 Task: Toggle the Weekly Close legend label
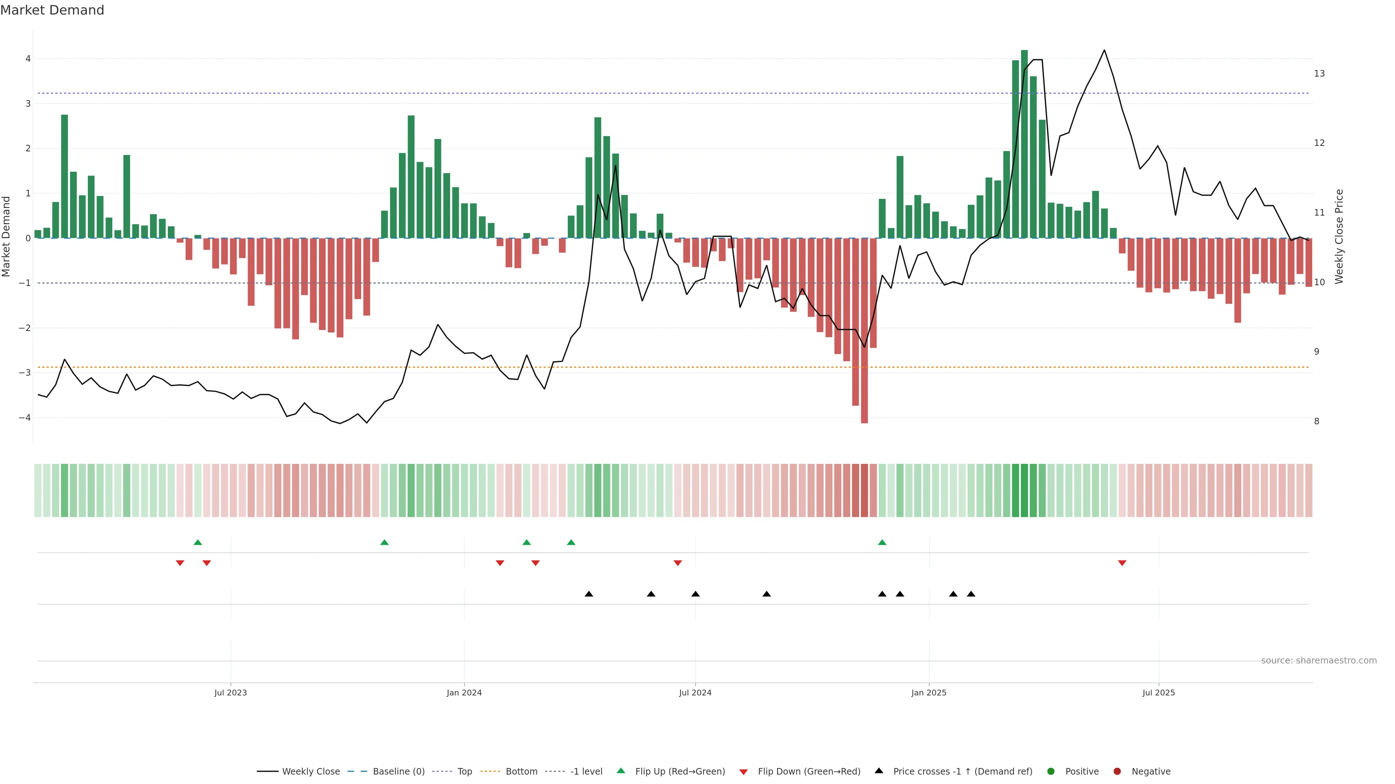[x=311, y=771]
